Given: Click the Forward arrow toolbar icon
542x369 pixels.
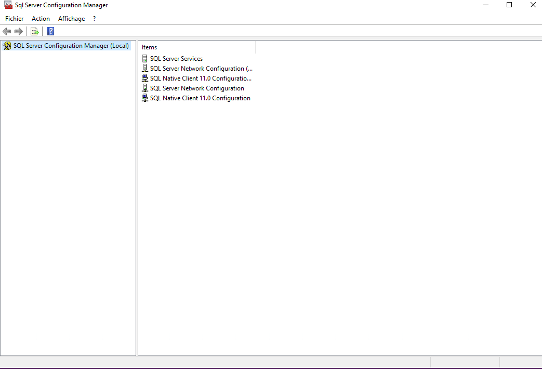Looking at the screenshot, I should (x=19, y=32).
